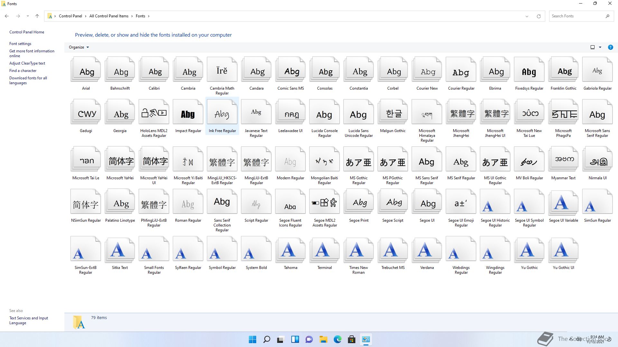The image size is (618, 347).
Task: Select the Georgia font icon
Action: (120, 112)
